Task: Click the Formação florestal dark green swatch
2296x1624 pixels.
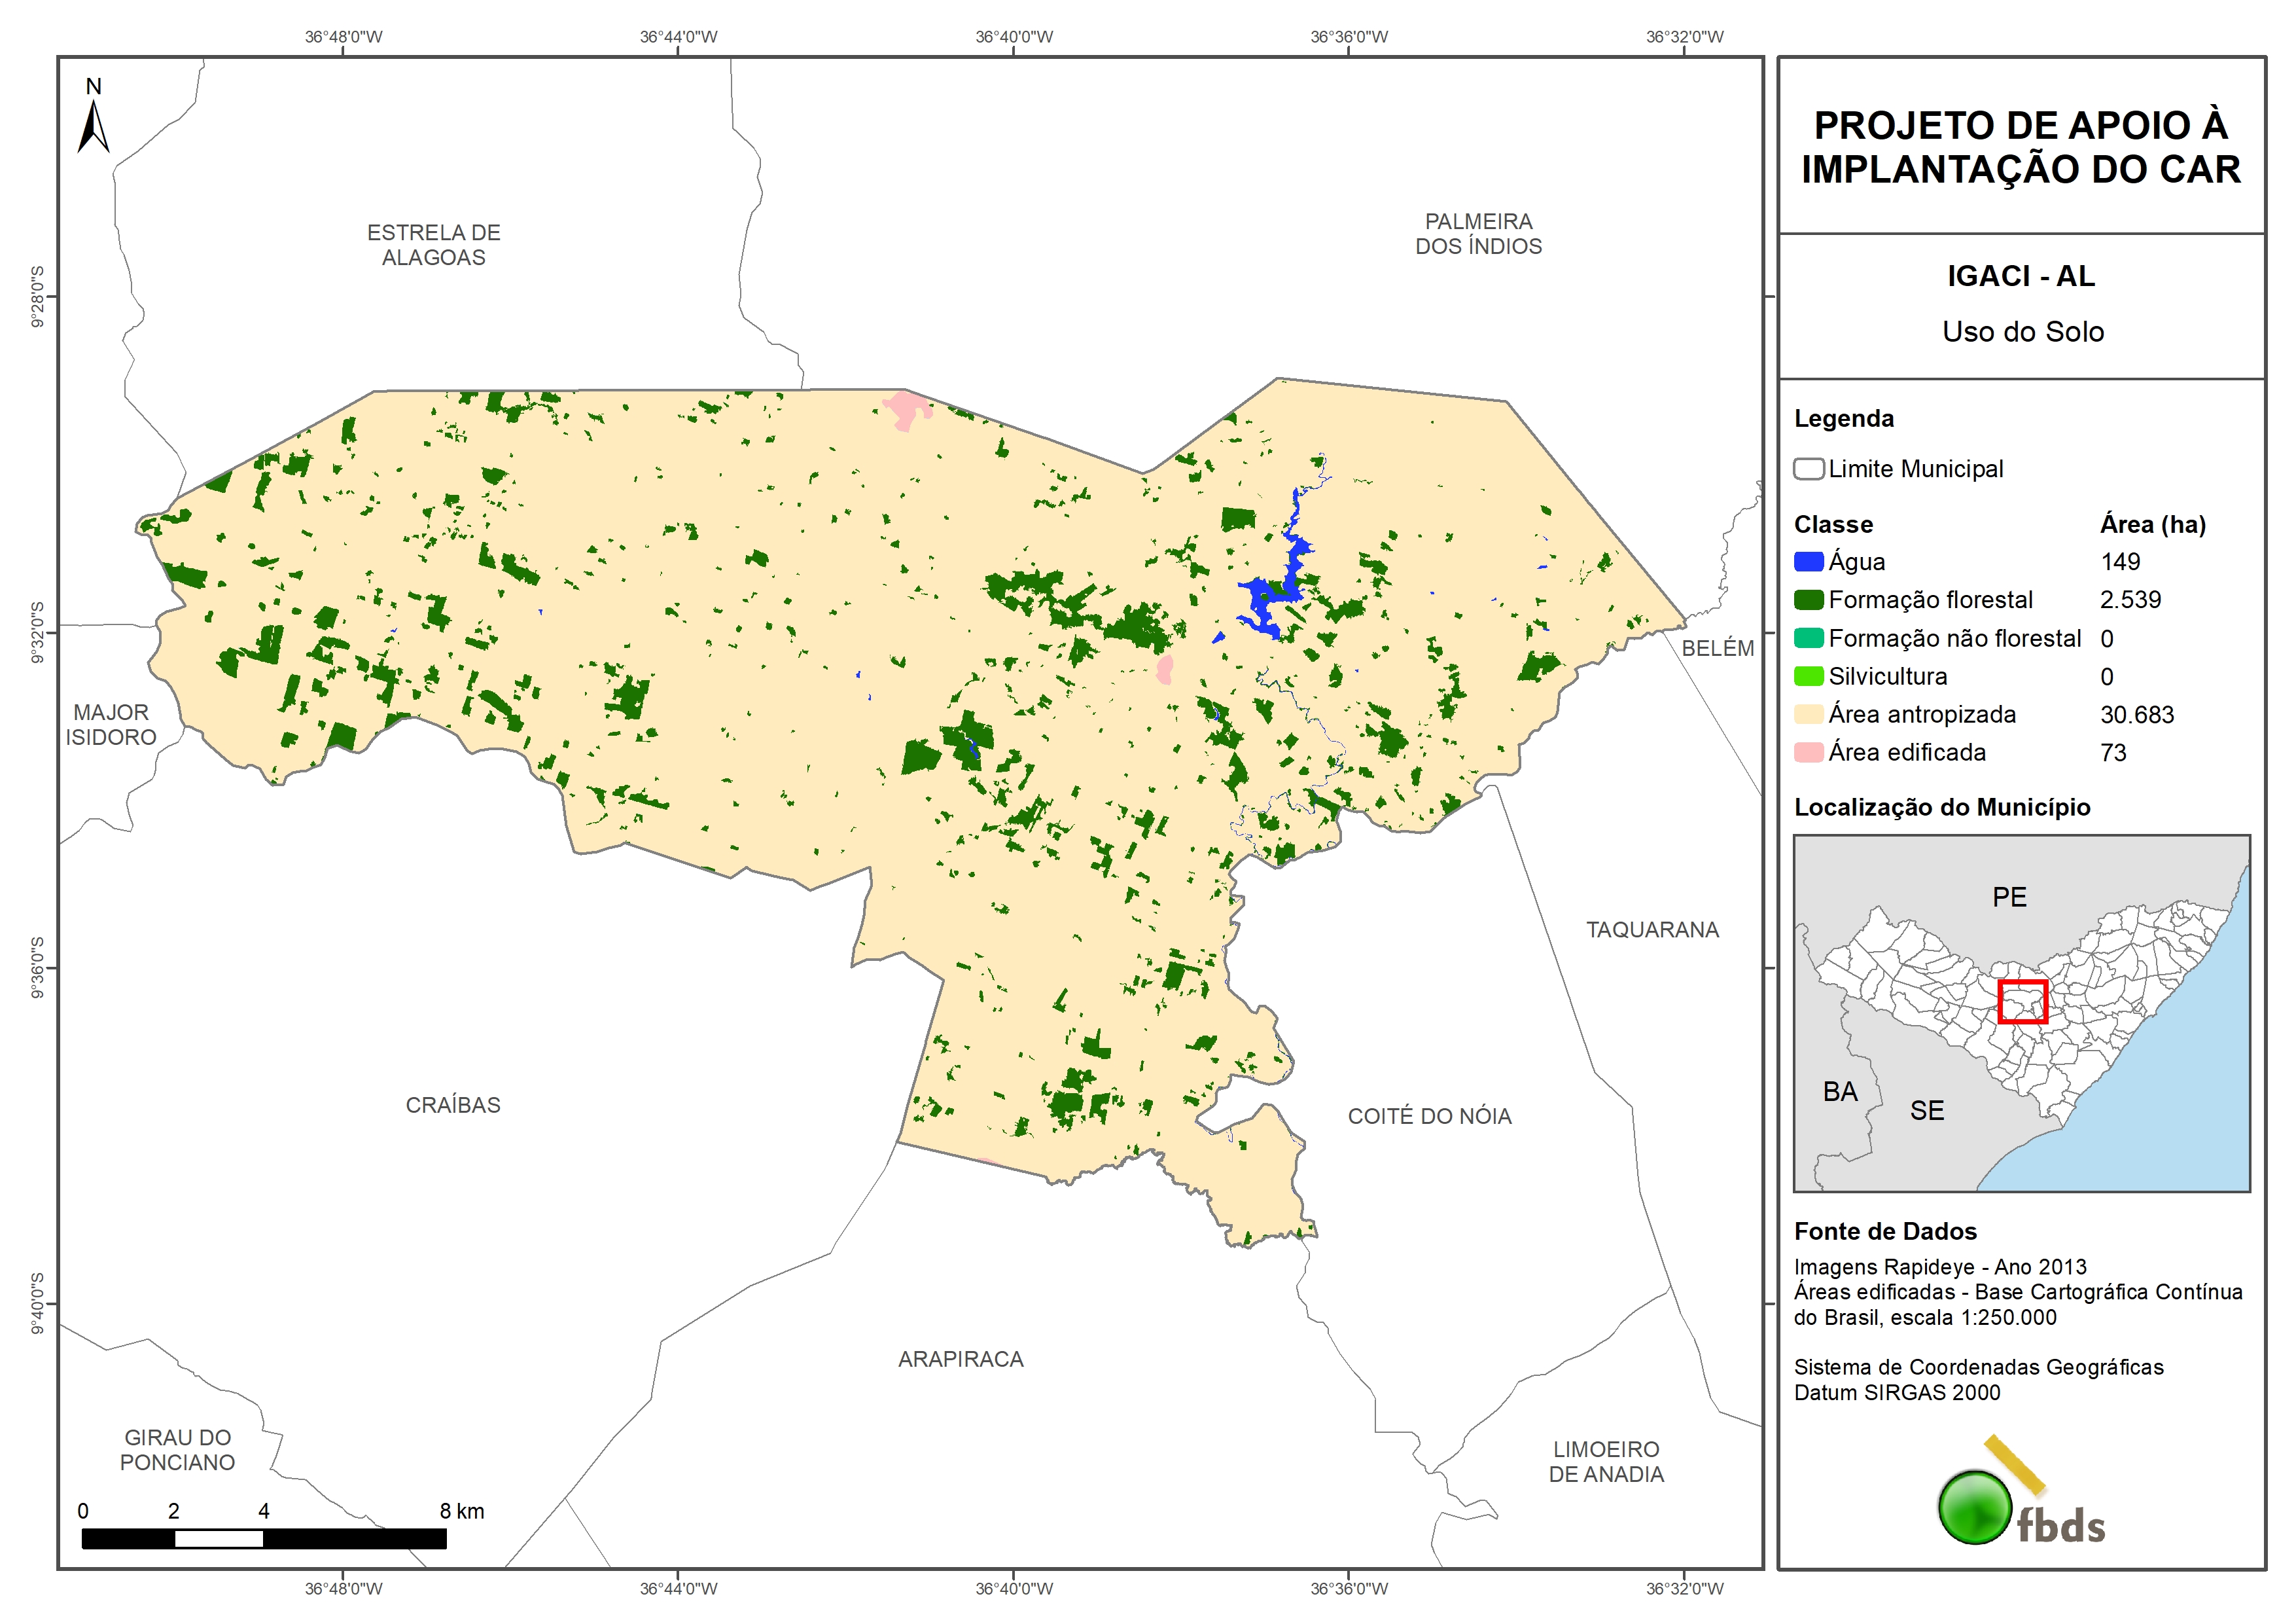Action: click(1808, 600)
